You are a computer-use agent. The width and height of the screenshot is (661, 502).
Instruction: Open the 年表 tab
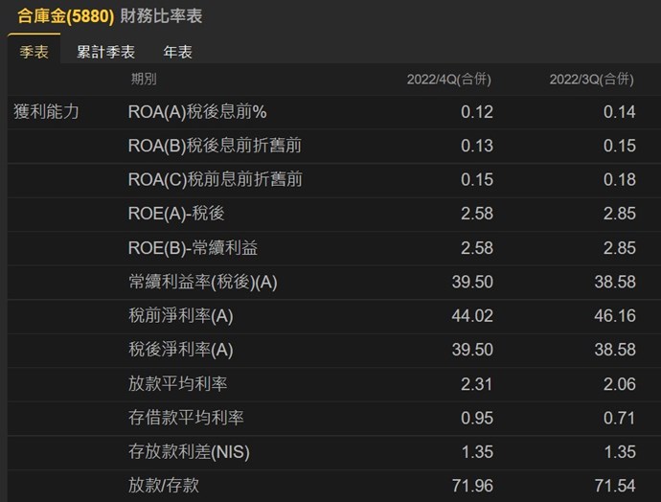(178, 52)
